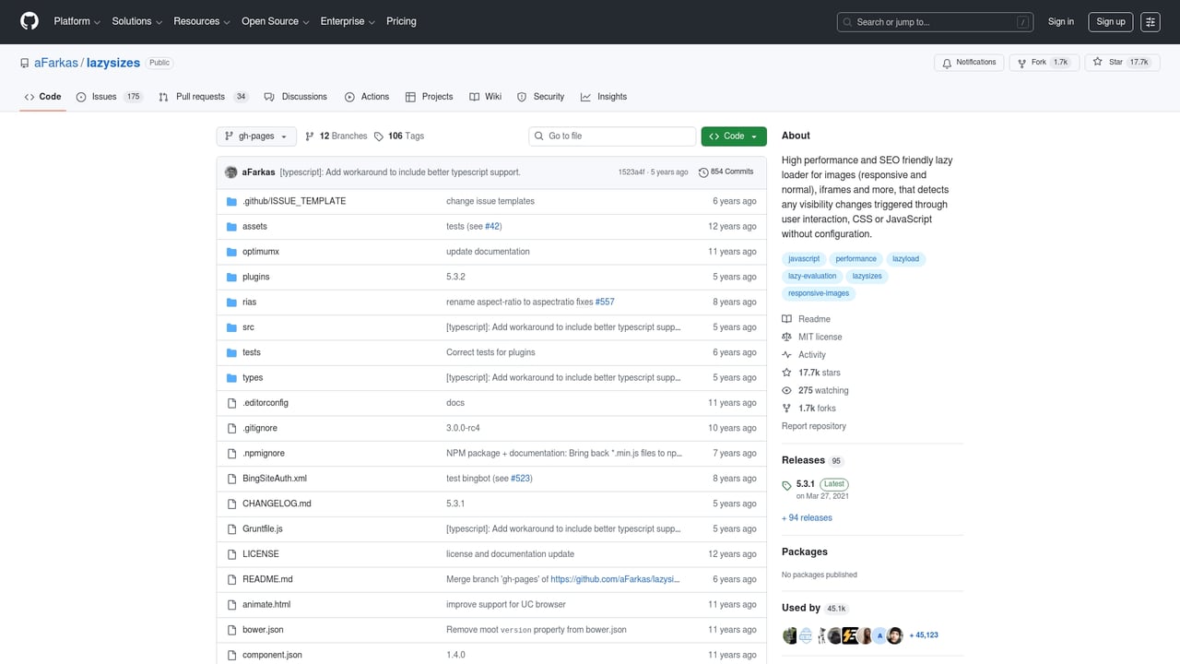Viewport: 1180px width, 664px height.
Task: Open the header menu icon beside Sign up
Action: click(x=1150, y=22)
